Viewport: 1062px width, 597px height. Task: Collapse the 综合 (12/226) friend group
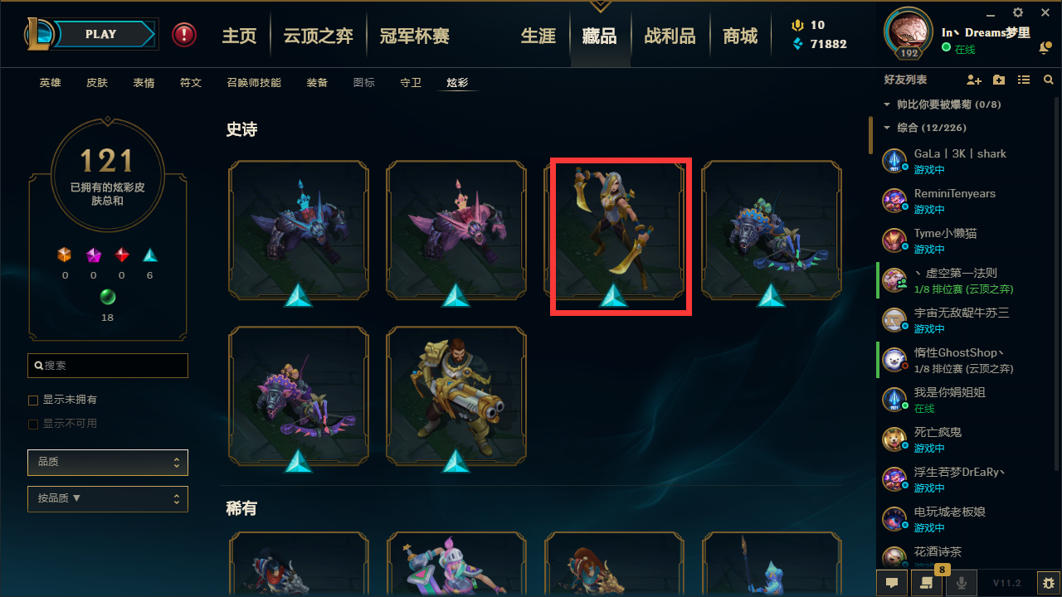(887, 128)
